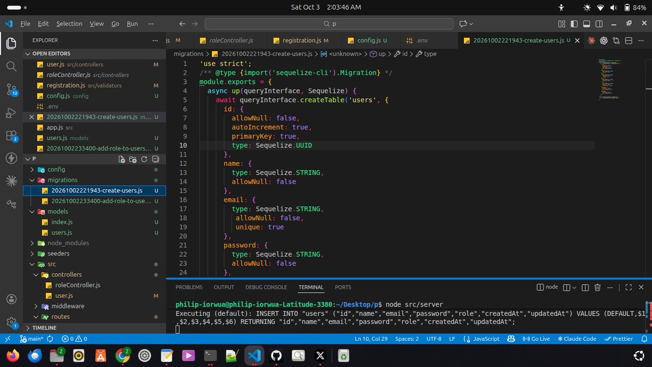
Task: Click Spaces: 2 indentation in status bar
Action: coord(406,339)
